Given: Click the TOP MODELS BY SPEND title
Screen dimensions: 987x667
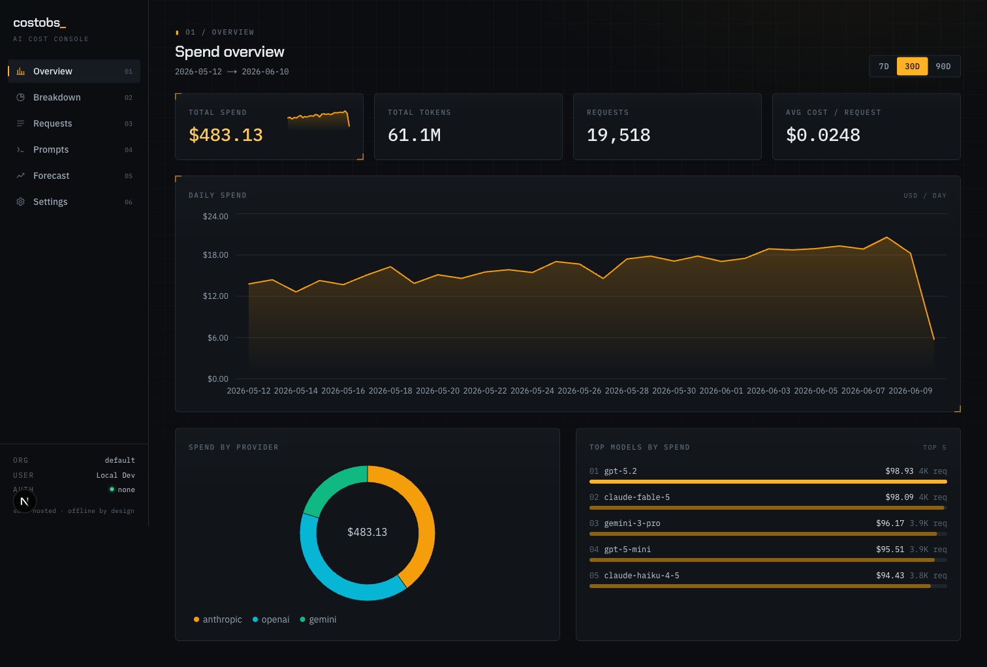Looking at the screenshot, I should click(640, 448).
